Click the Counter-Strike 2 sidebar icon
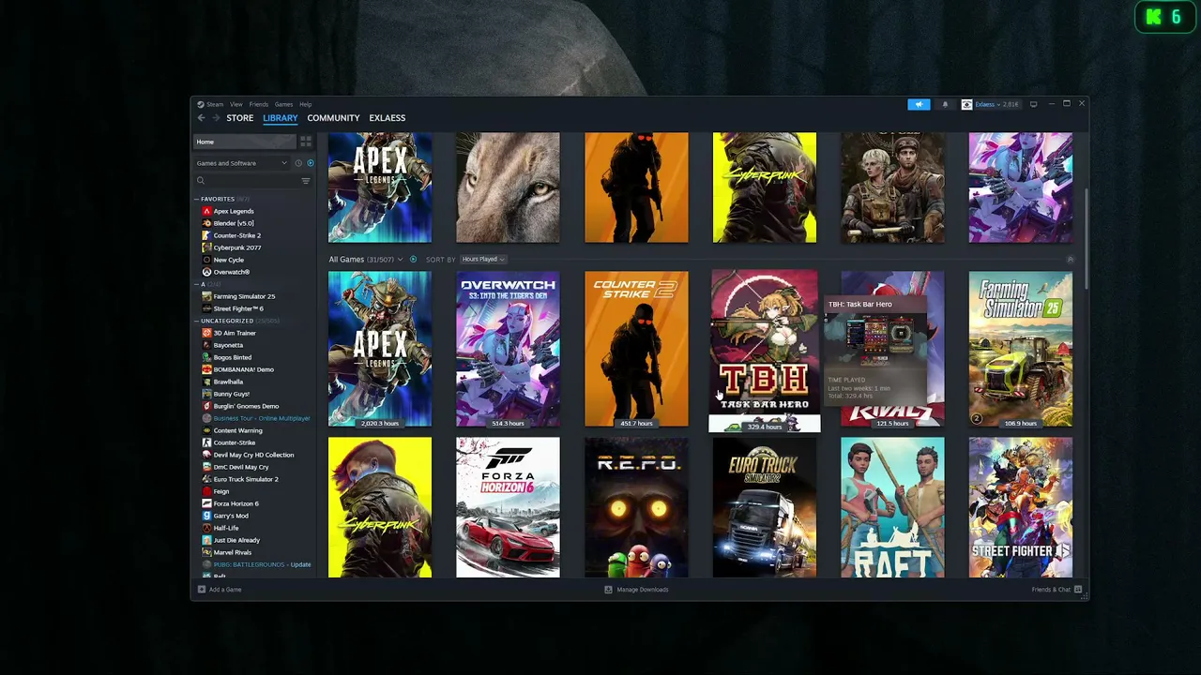Viewport: 1201px width, 675px height. (x=206, y=235)
